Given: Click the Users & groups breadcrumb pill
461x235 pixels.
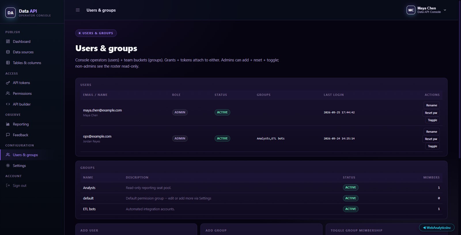Looking at the screenshot, I should tap(96, 33).
